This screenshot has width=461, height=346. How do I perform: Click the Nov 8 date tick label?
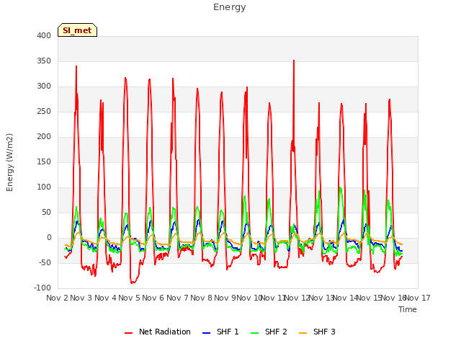pyautogui.click(x=201, y=298)
